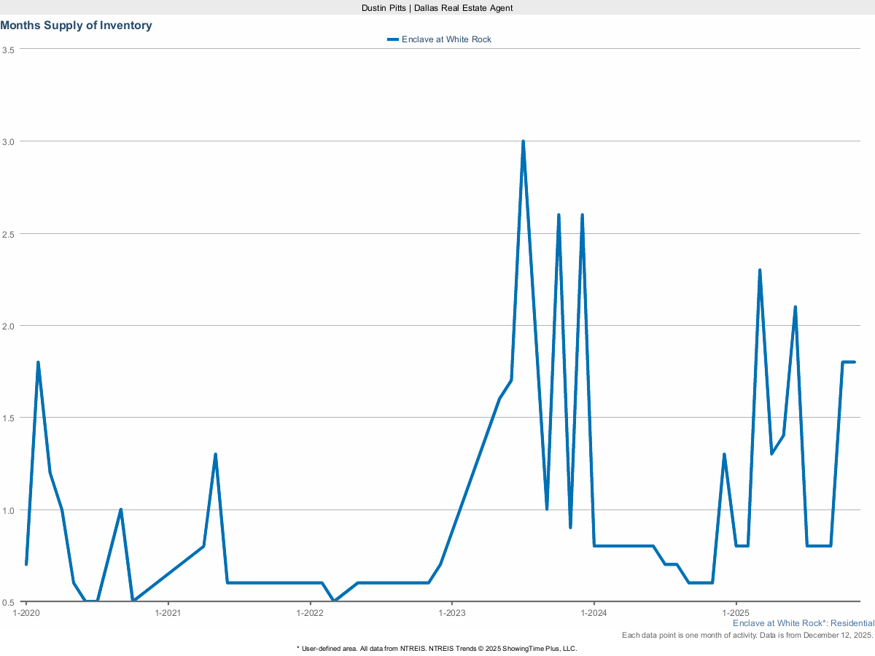Click the 2.0 gridline on the chart

point(437,327)
